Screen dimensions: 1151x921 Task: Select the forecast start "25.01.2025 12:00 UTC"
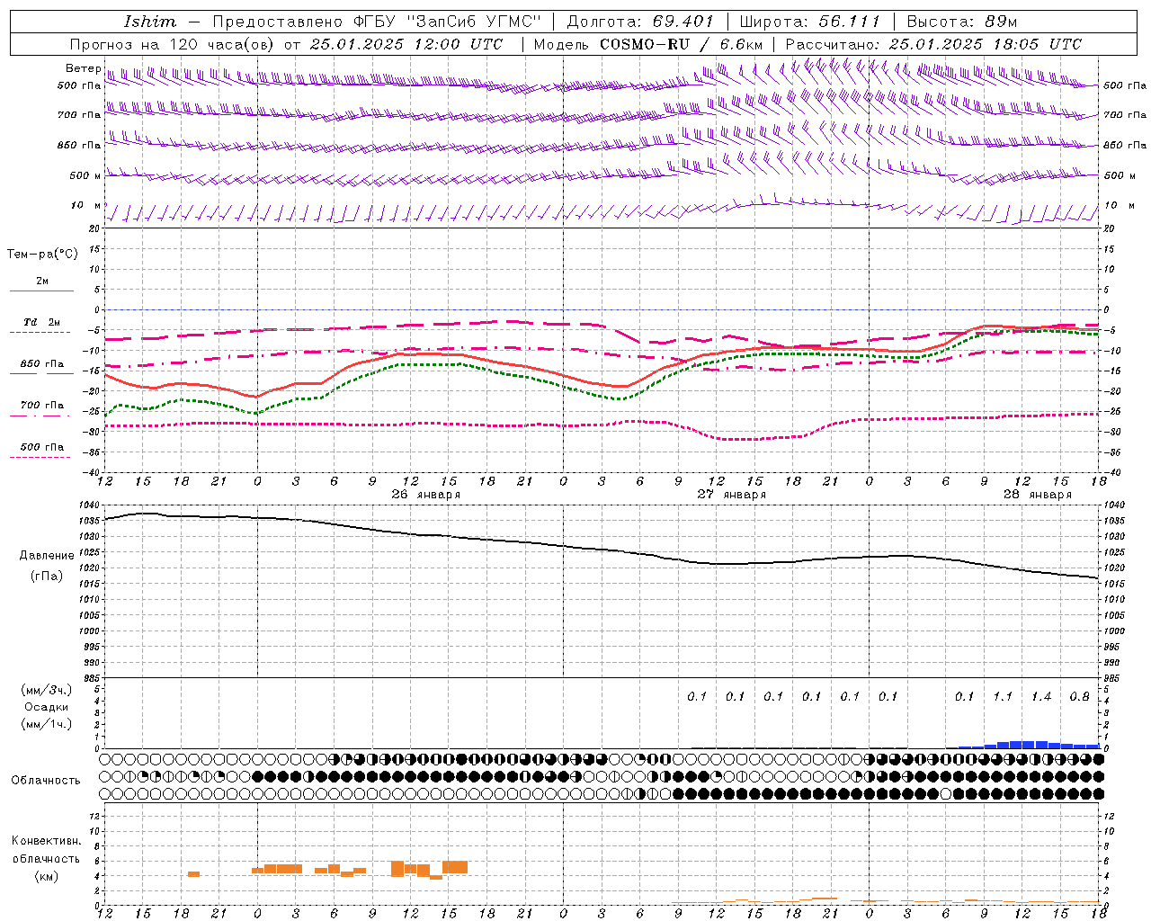[x=406, y=44]
